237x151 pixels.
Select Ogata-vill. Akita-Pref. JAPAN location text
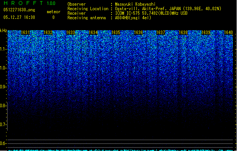(168, 9)
